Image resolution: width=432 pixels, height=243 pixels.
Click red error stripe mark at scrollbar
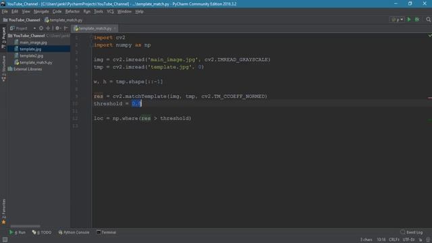tap(429, 97)
